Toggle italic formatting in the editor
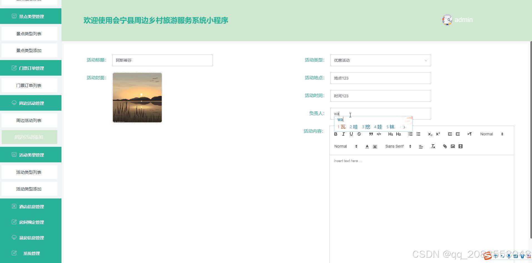 (x=343, y=134)
